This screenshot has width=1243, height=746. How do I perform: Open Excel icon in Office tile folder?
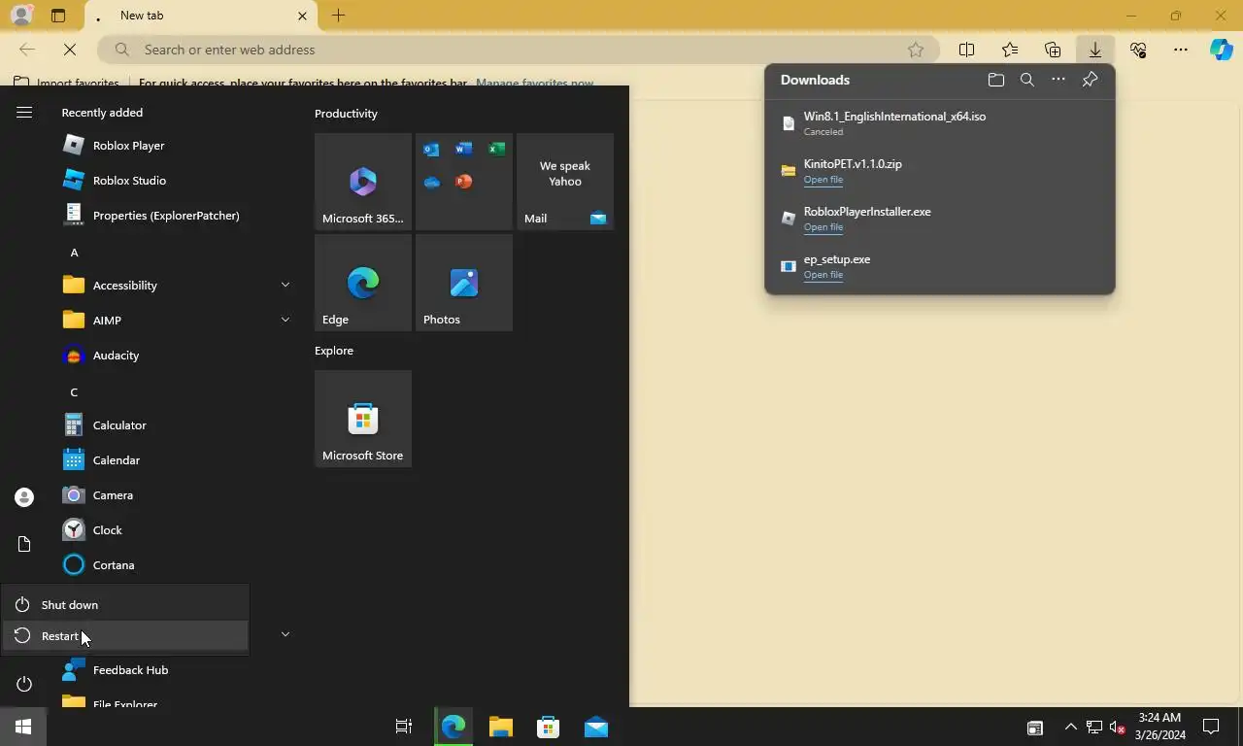[496, 149]
